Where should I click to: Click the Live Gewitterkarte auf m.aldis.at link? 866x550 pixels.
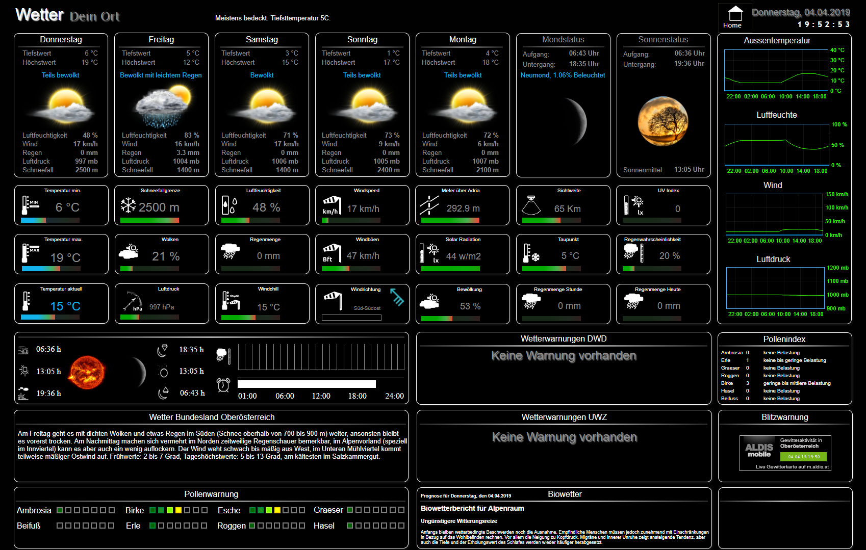tap(792, 466)
